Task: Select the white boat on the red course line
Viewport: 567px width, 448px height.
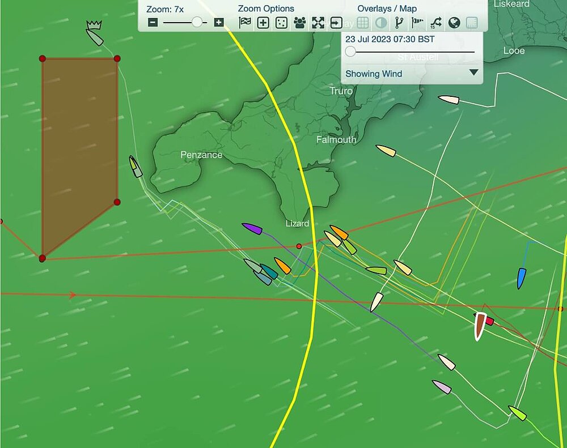Action: coord(377,302)
